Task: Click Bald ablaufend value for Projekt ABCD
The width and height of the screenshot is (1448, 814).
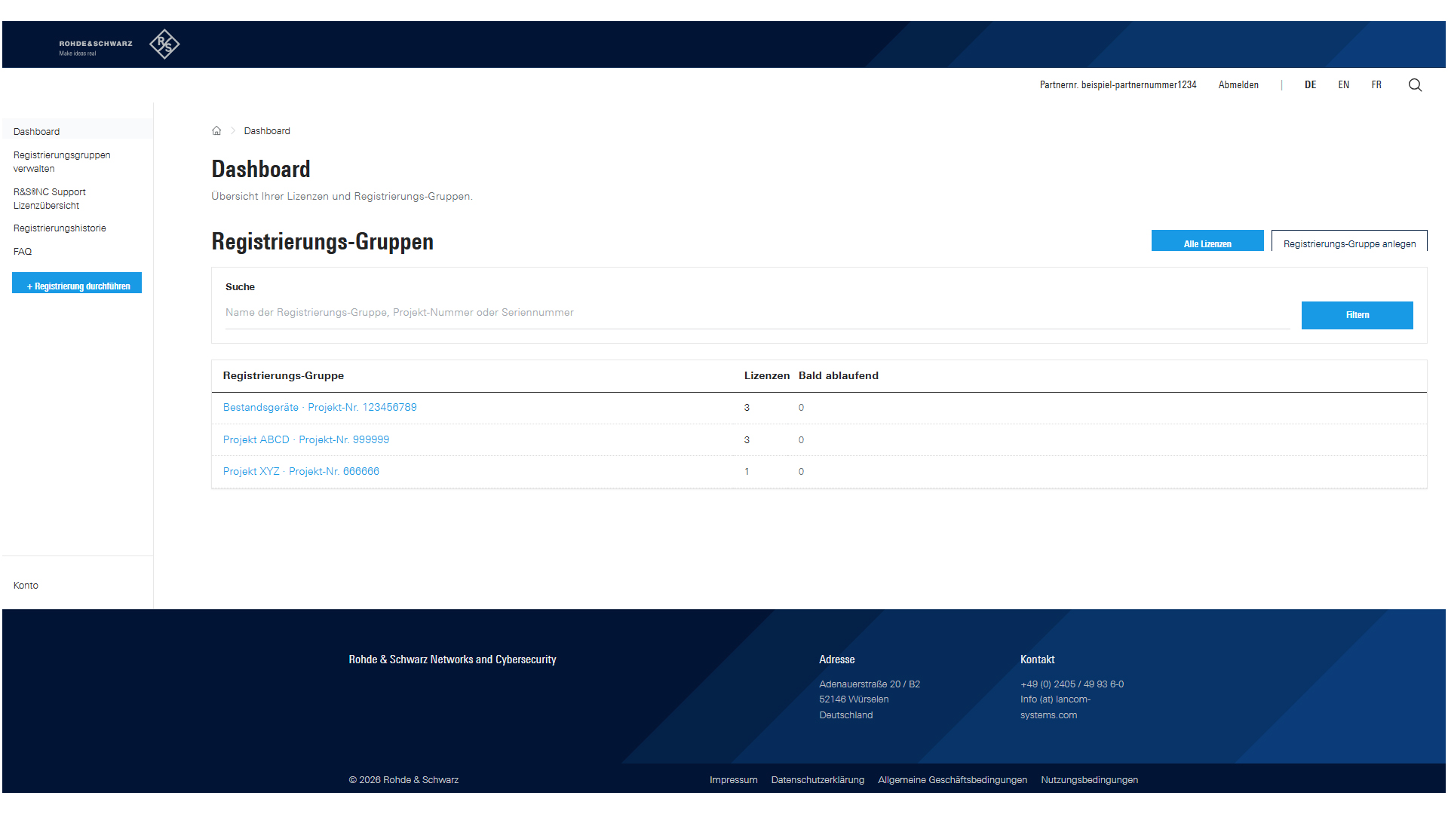Action: pos(801,440)
